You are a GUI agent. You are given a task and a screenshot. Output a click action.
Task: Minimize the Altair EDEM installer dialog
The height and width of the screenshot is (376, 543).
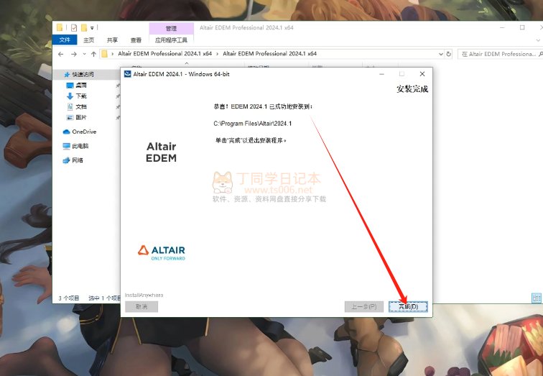click(381, 74)
